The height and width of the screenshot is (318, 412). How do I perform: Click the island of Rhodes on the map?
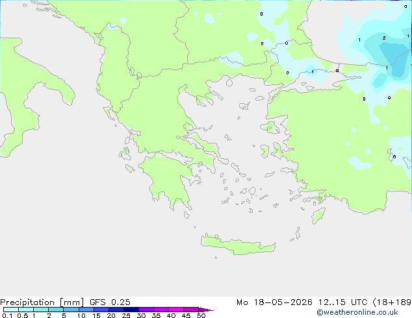pos(318,215)
